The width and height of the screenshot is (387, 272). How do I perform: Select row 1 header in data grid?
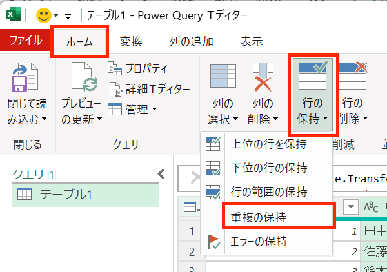192,231
